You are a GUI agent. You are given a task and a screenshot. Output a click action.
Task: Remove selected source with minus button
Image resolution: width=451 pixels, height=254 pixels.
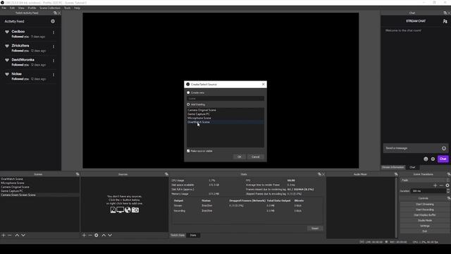click(90, 235)
